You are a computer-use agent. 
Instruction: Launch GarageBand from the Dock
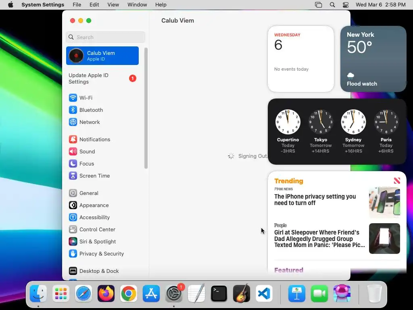[242, 293]
